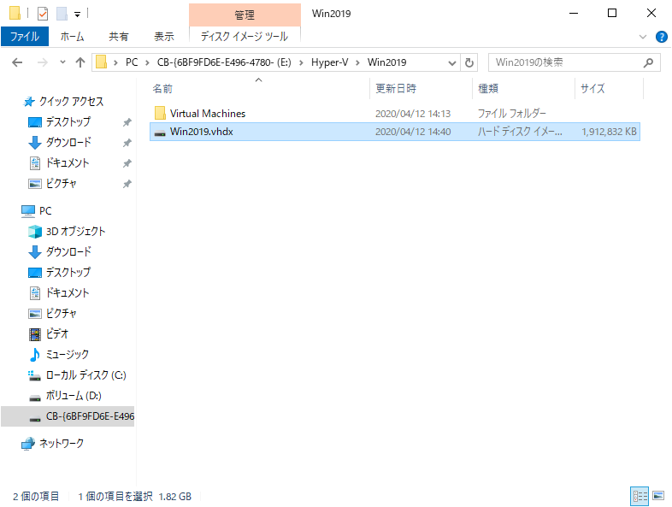The width and height of the screenshot is (672, 507).
Task: Open ダウンロード under PC
Action: click(68, 251)
